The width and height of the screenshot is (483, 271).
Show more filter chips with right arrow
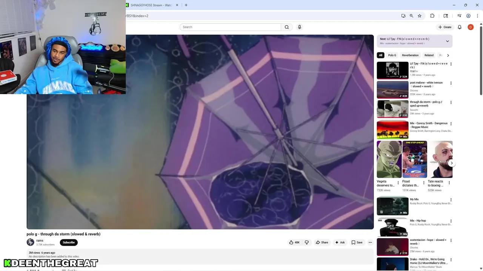[x=448, y=55]
